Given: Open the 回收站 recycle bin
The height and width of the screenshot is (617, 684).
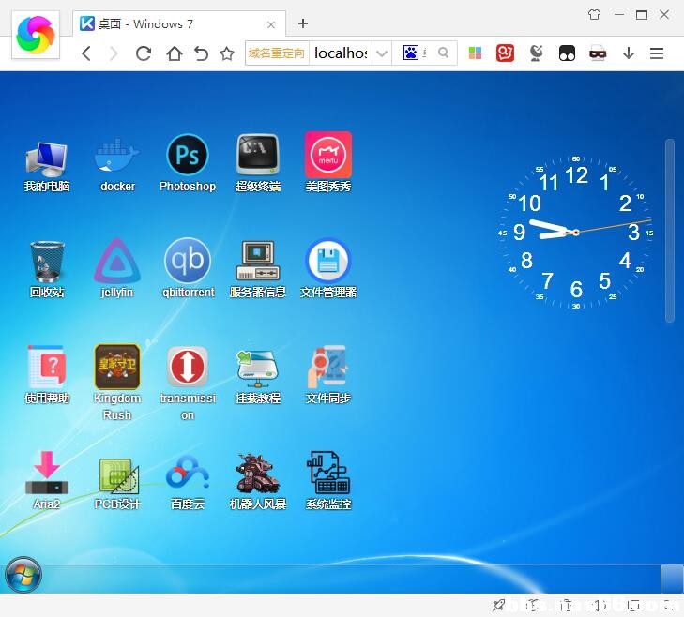Looking at the screenshot, I should tap(47, 269).
